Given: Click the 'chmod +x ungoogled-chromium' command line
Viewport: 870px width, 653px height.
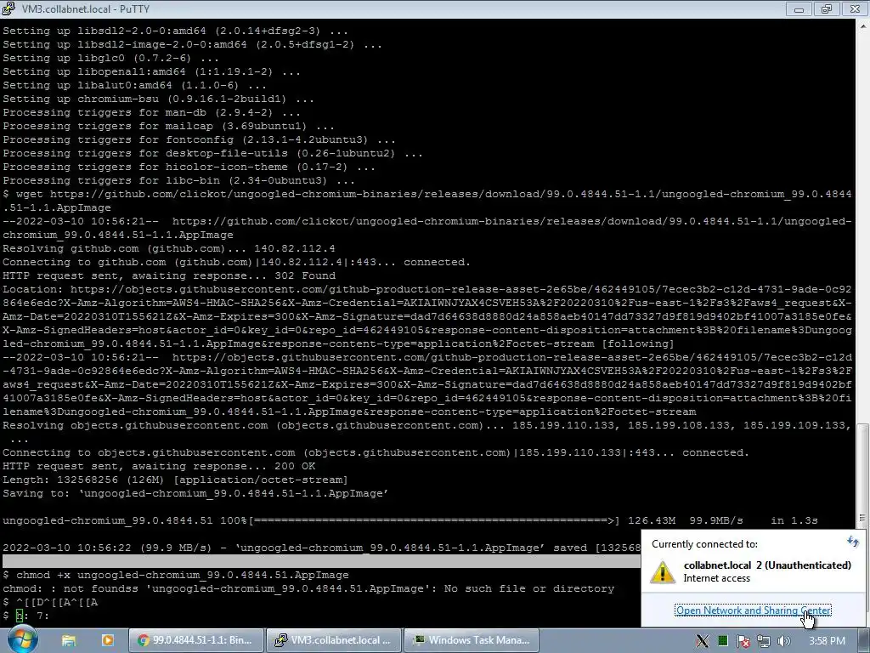Looking at the screenshot, I should pos(176,575).
